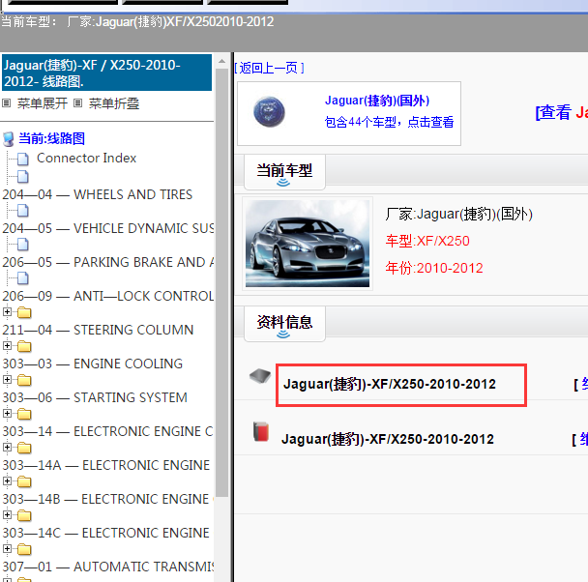Open the [查看 Ja... link on the right
The height and width of the screenshot is (582, 588).
(x=561, y=112)
